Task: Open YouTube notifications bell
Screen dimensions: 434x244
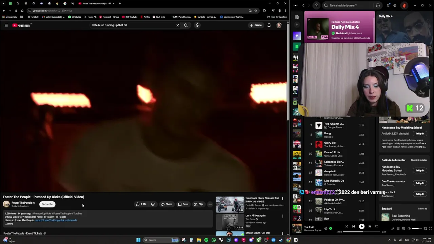Action: [x=269, y=25]
